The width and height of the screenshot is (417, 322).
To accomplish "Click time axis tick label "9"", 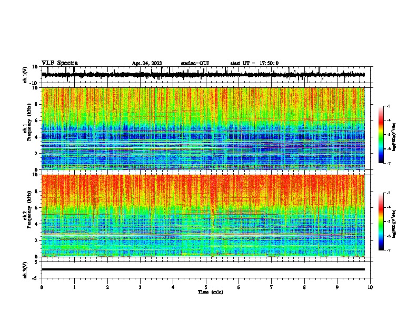I will pyautogui.click(x=337, y=287).
